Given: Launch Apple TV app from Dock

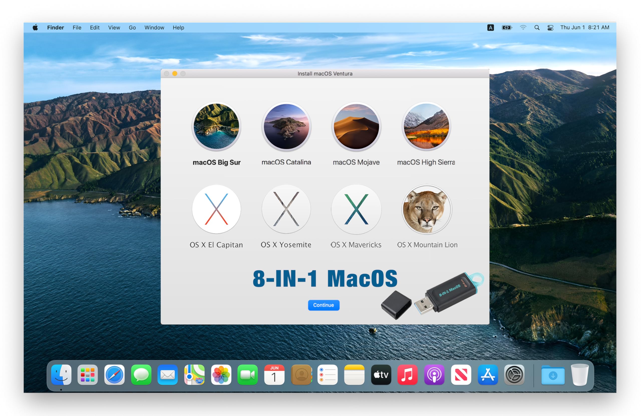Looking at the screenshot, I should (x=381, y=375).
